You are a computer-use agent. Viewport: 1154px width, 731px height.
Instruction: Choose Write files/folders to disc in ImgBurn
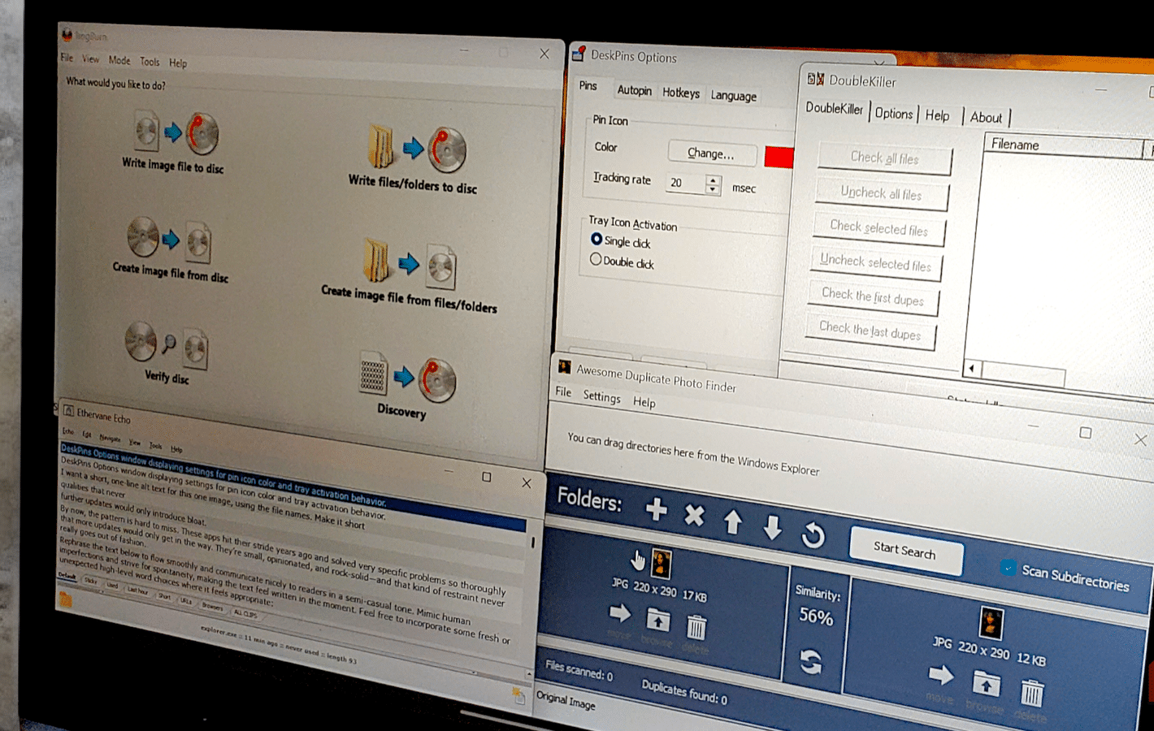413,159
